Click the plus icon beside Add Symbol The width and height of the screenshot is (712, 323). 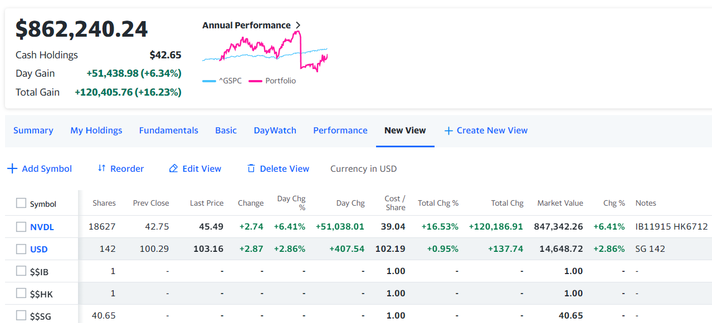[12, 168]
